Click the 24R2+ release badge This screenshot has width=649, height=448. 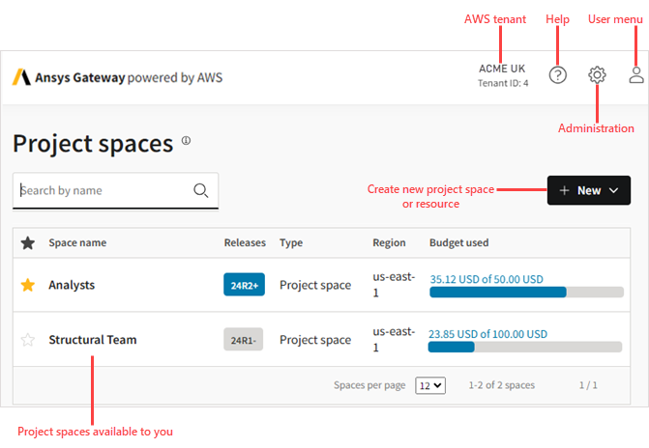(x=244, y=285)
